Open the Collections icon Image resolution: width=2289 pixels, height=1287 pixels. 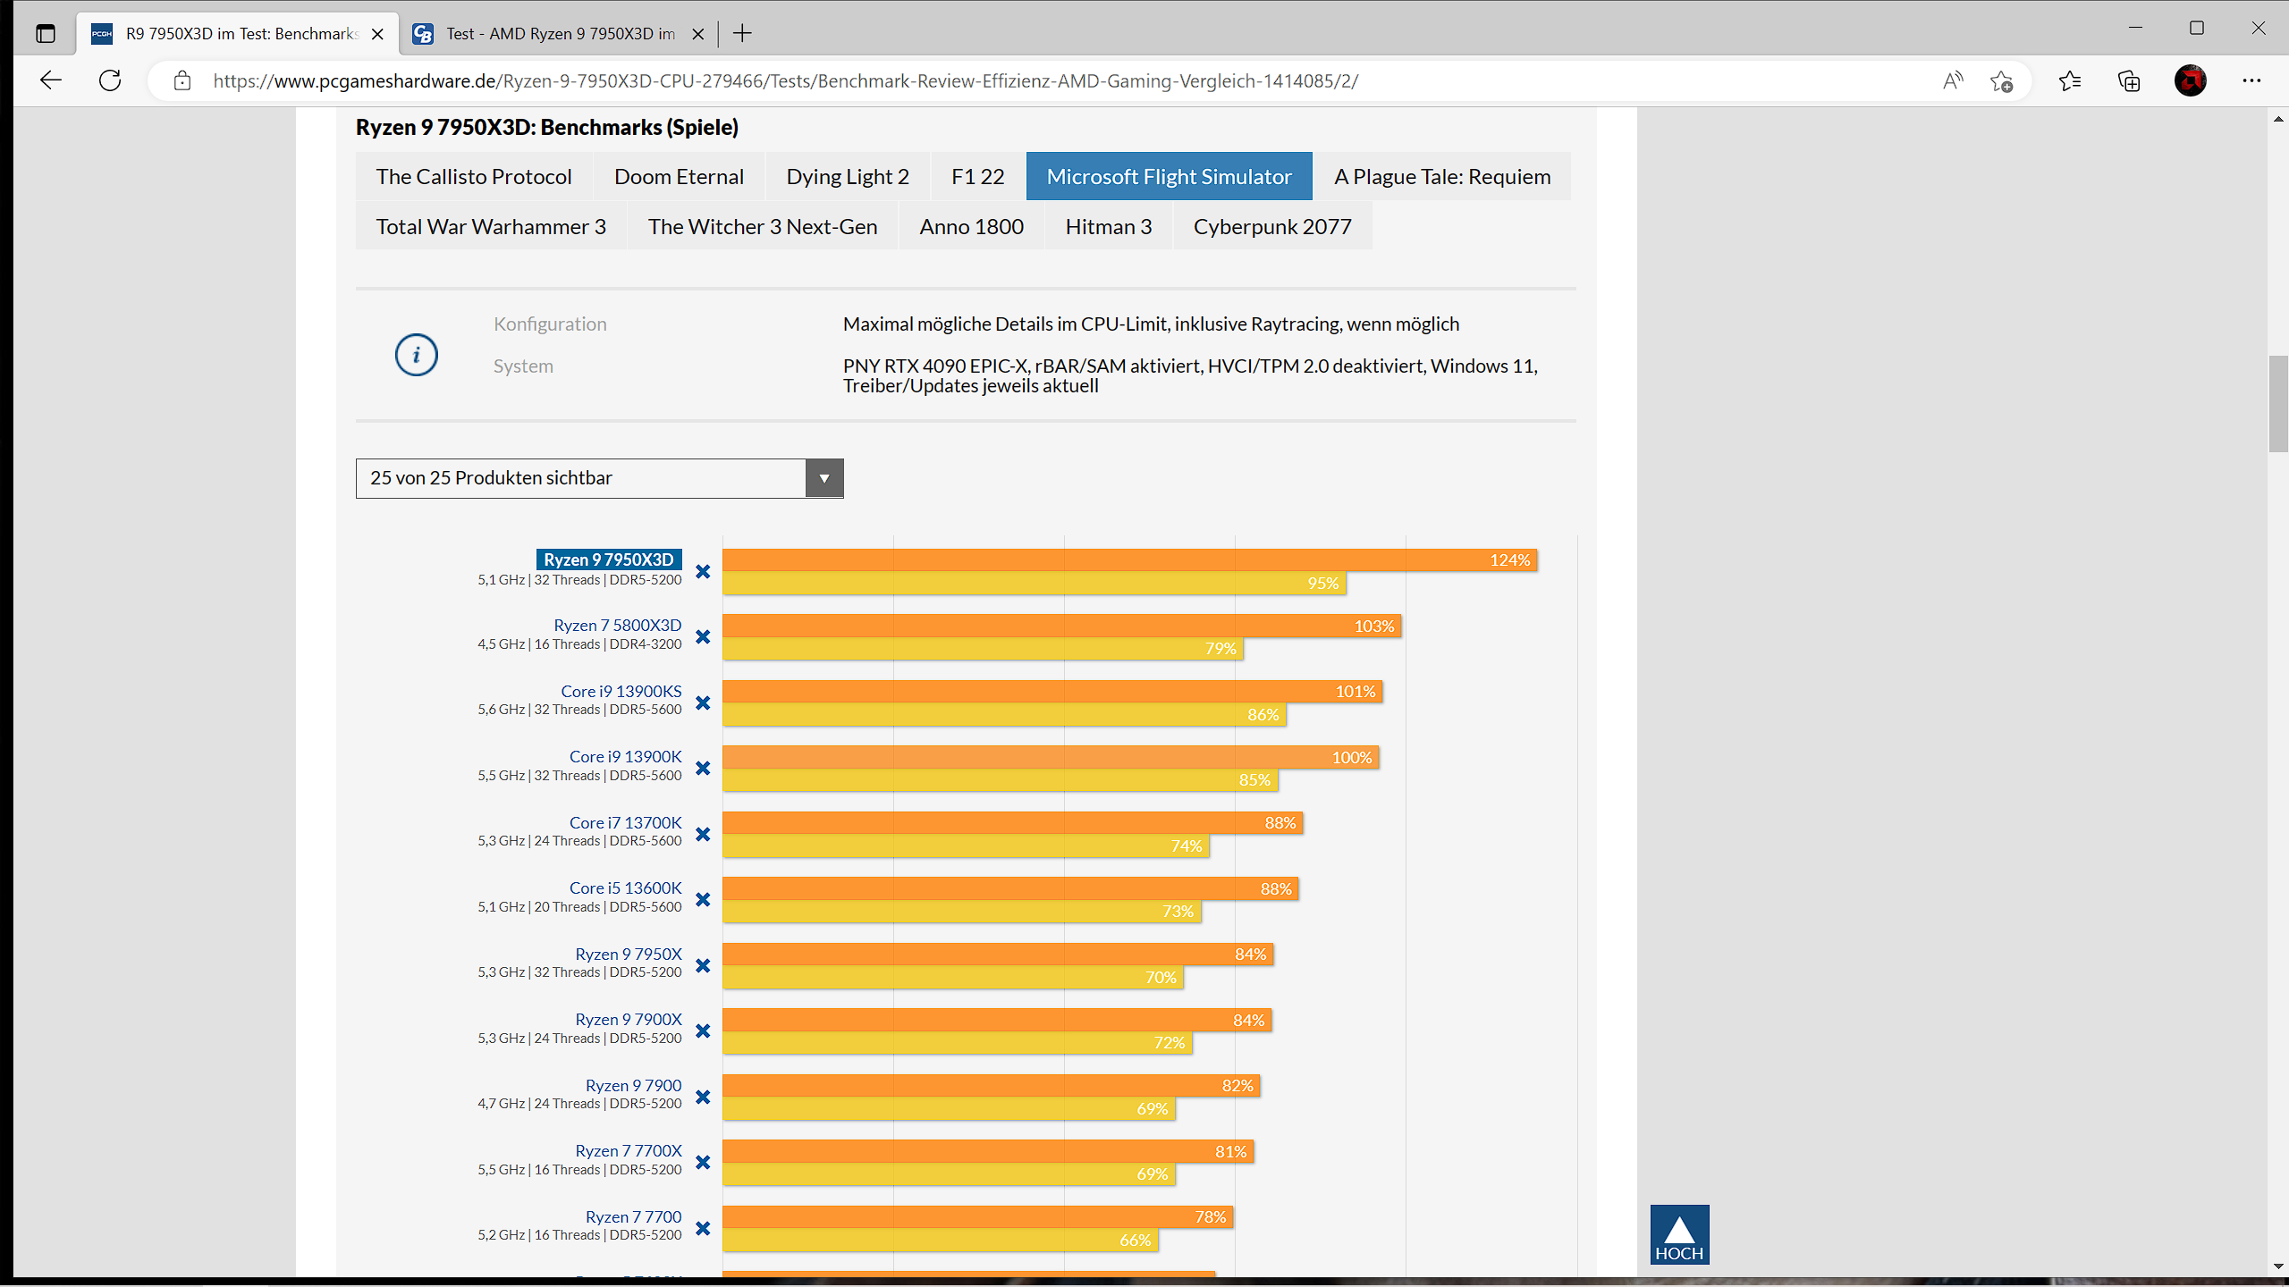pyautogui.click(x=2129, y=80)
